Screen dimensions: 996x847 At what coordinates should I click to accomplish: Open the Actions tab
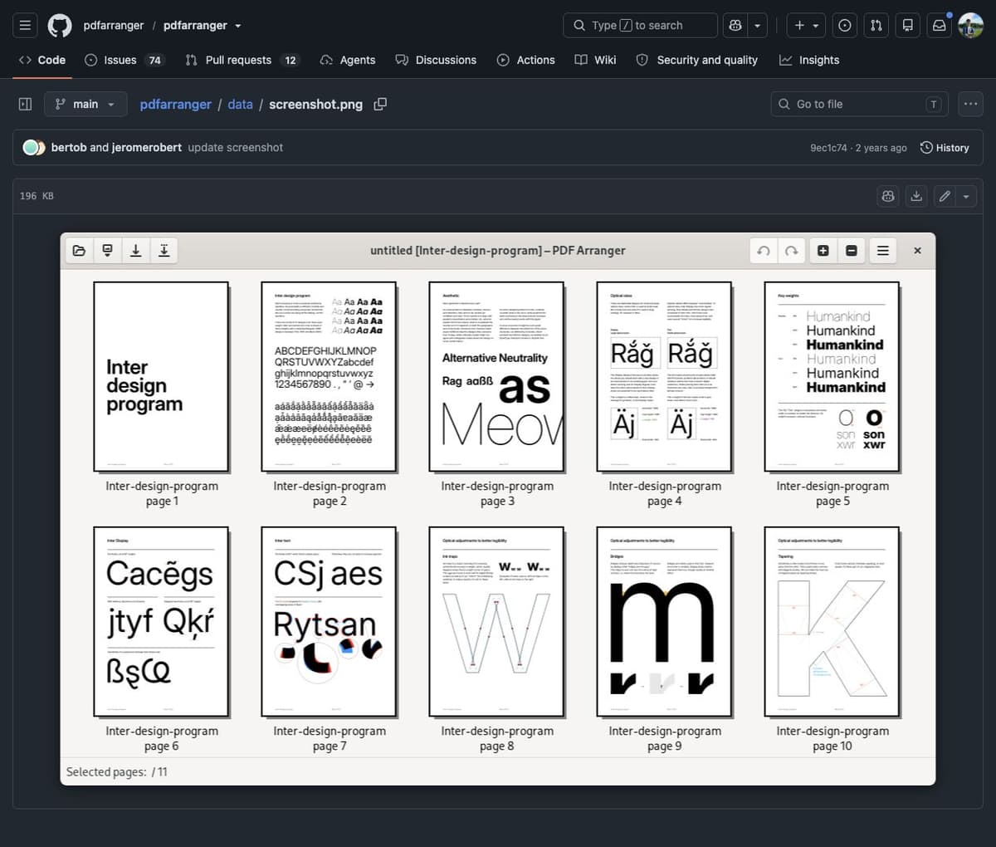525,60
